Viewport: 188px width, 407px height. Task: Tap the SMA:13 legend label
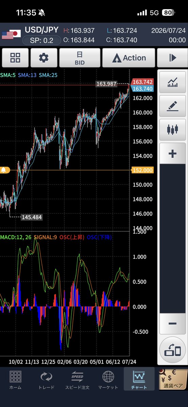point(27,75)
